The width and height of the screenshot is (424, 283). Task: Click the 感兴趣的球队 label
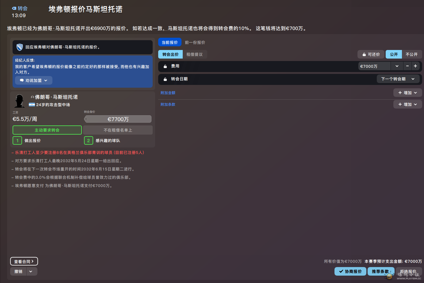pyautogui.click(x=108, y=140)
